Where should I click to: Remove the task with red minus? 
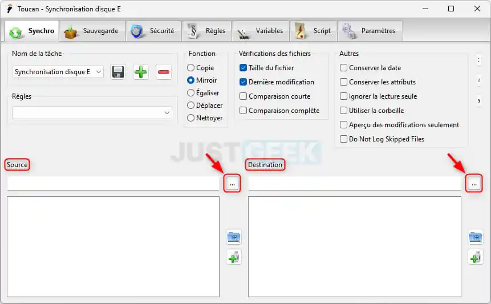pyautogui.click(x=164, y=72)
